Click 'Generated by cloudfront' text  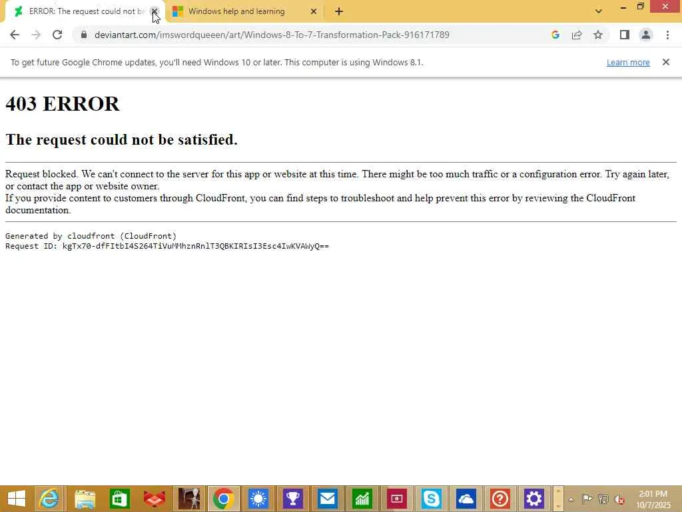click(x=91, y=236)
